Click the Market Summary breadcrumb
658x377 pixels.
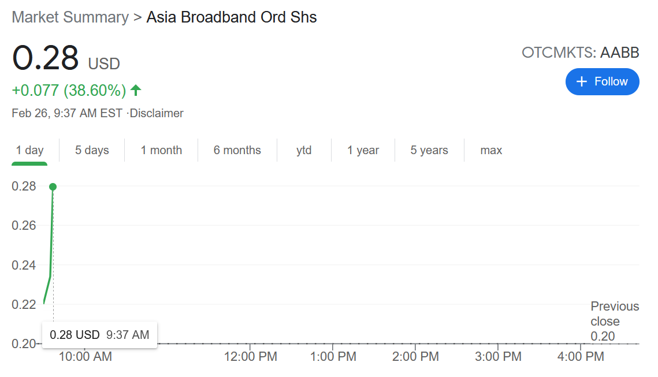(x=70, y=17)
